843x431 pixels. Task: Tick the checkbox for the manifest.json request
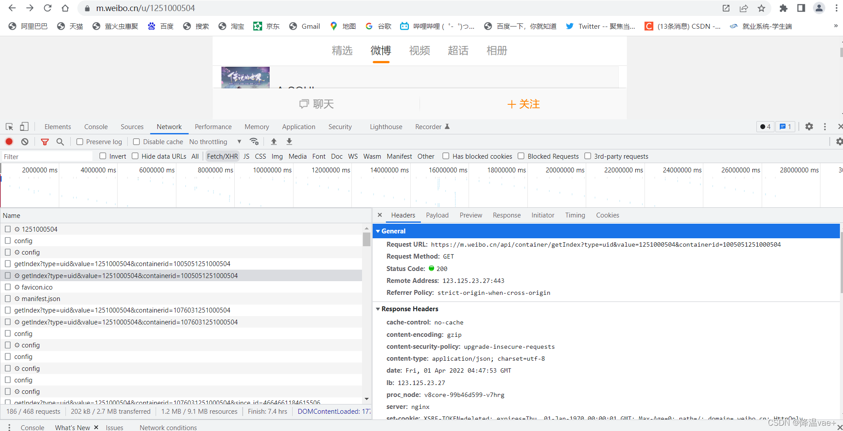click(8, 299)
